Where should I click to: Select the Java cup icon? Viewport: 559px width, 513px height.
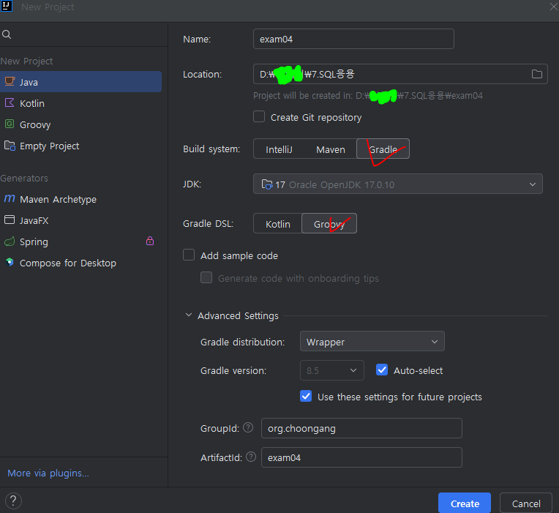(10, 81)
